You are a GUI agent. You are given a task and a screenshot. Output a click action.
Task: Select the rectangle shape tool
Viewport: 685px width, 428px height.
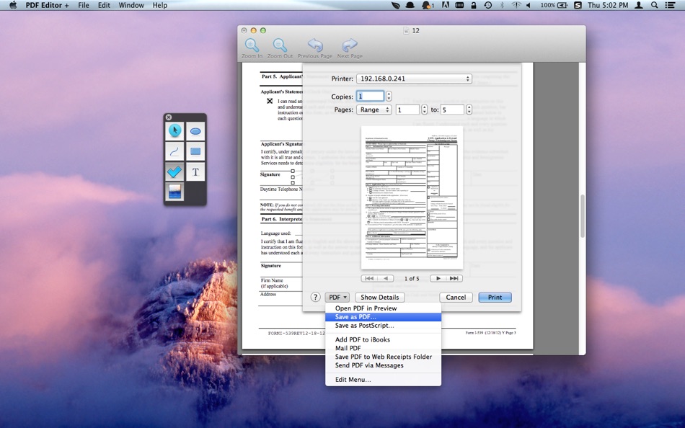tap(195, 151)
